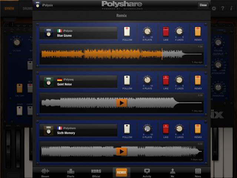Select the Blue Gismo track title
237x178 pixels.
[64, 36]
